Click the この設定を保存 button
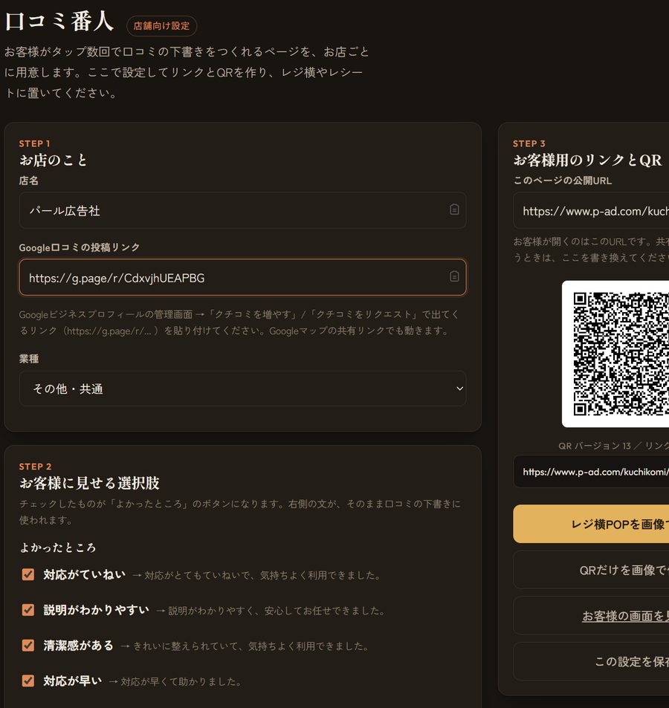 591,661
